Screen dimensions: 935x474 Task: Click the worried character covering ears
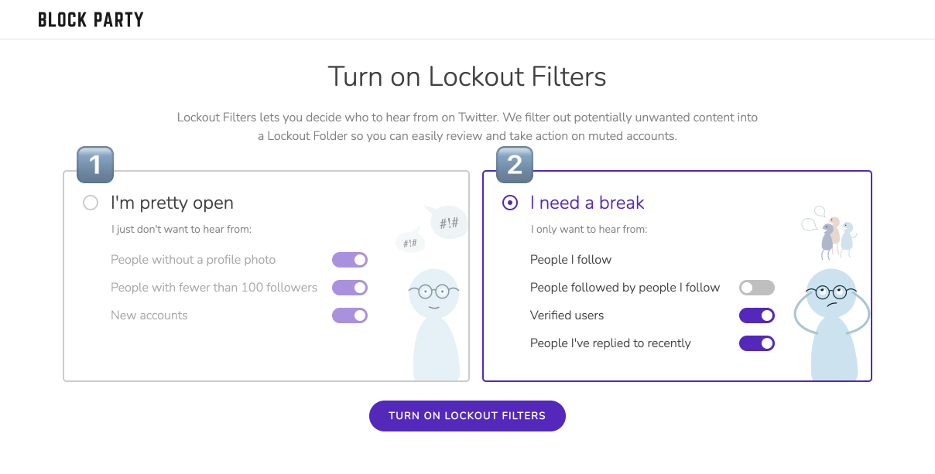[834, 324]
